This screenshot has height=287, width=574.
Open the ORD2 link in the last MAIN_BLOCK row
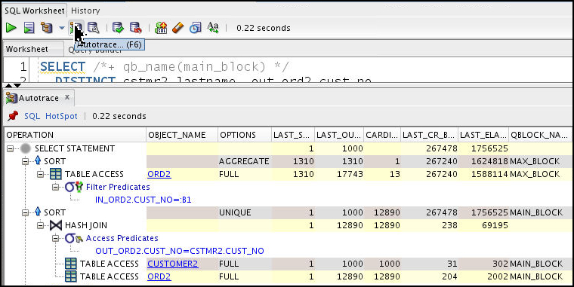click(159, 276)
